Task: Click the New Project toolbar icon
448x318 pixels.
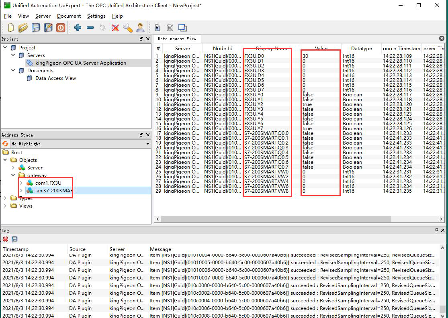Action: (11, 28)
